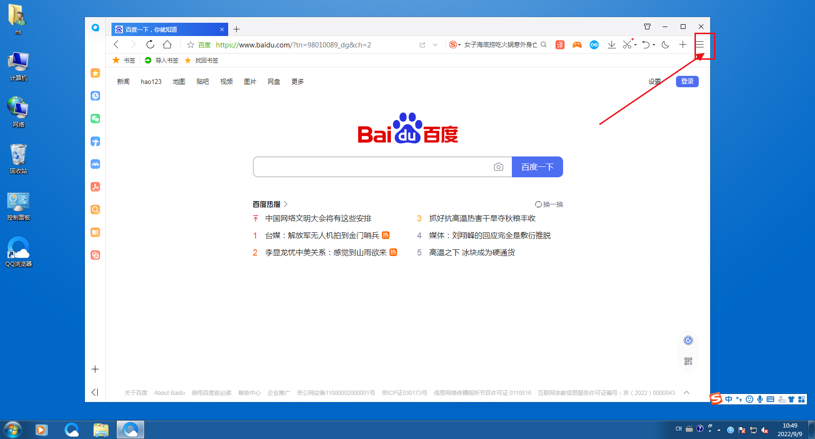
Task: Expand the address bar history dropdown
Action: tap(435, 45)
